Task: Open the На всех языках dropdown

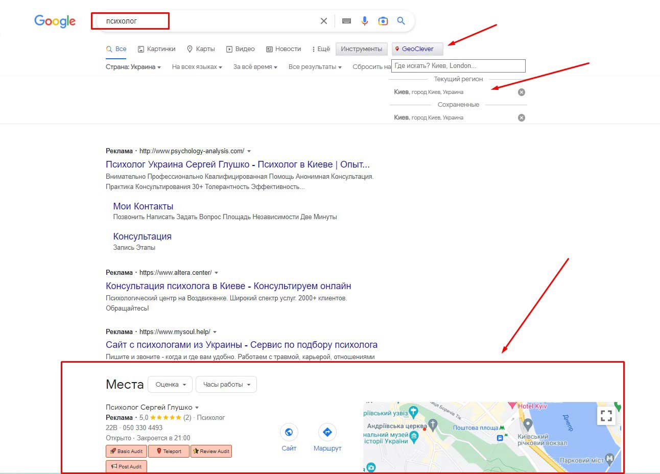Action: [x=197, y=67]
